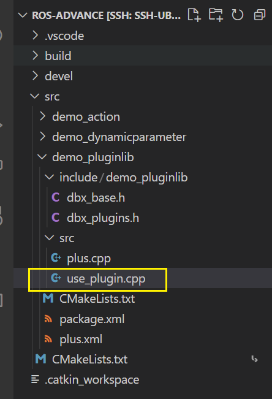Click the M icon beside demo_pluginlib CMakeLists.txt
The image size is (272, 399).
[x=48, y=298]
